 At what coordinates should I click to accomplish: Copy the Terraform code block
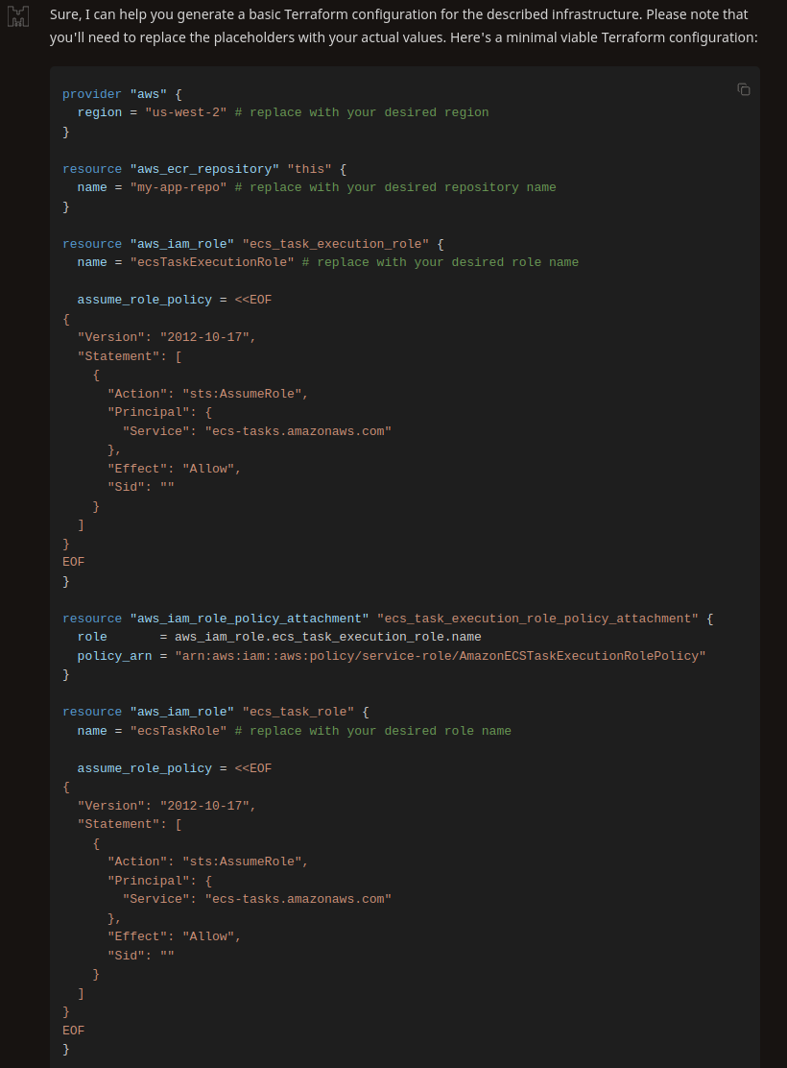click(x=744, y=89)
